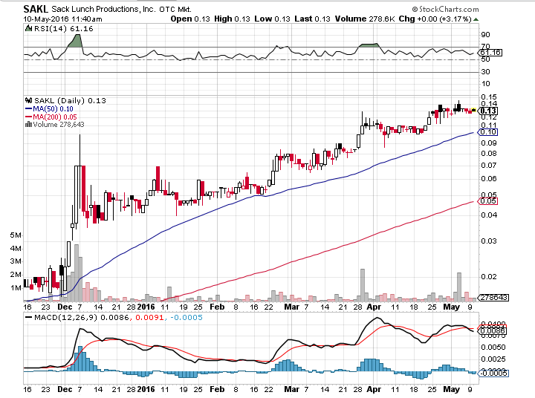Click the RSI indicator icon before RSI(14)

[29, 28]
